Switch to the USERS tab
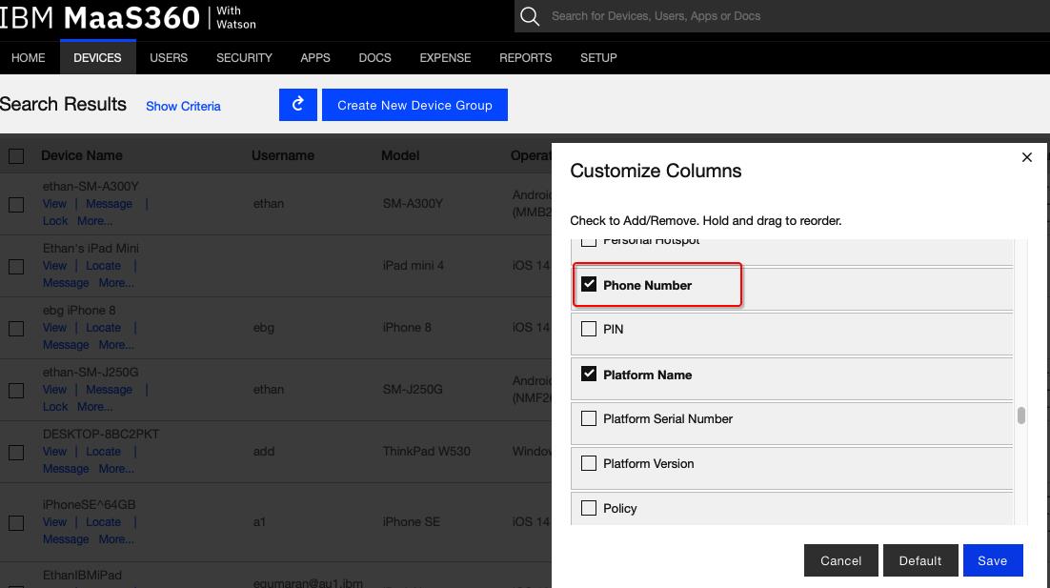This screenshot has width=1050, height=588. (169, 58)
